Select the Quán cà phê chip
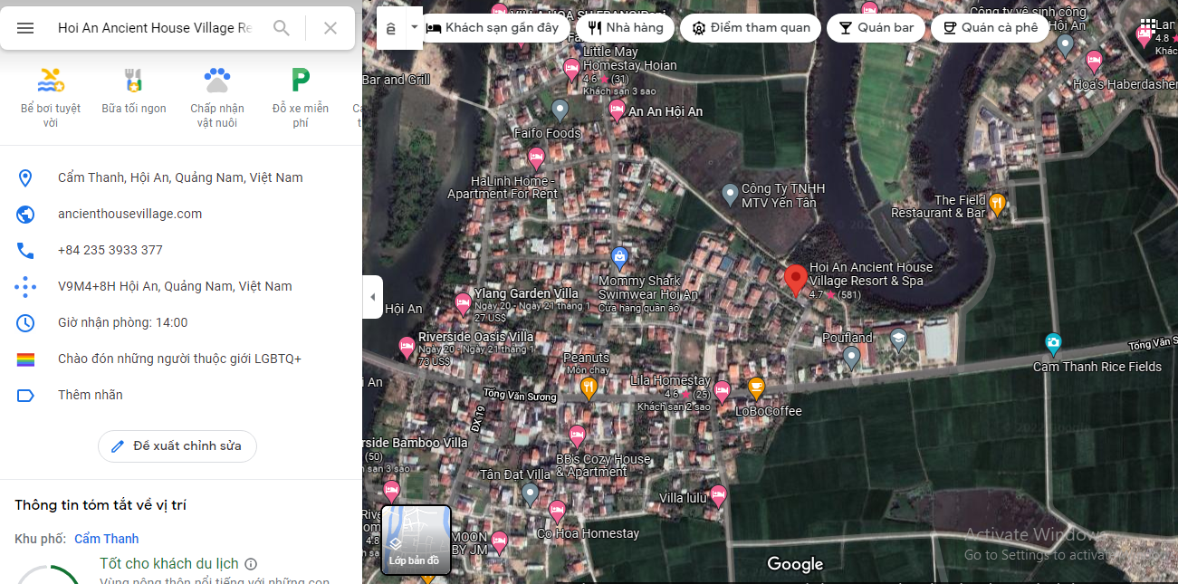 click(x=991, y=28)
